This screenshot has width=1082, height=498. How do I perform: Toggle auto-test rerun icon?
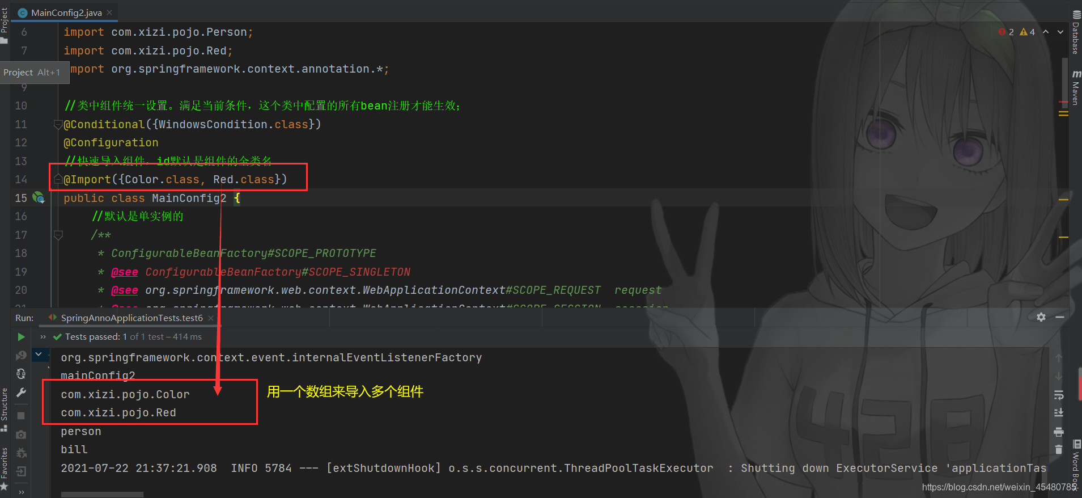click(x=21, y=374)
